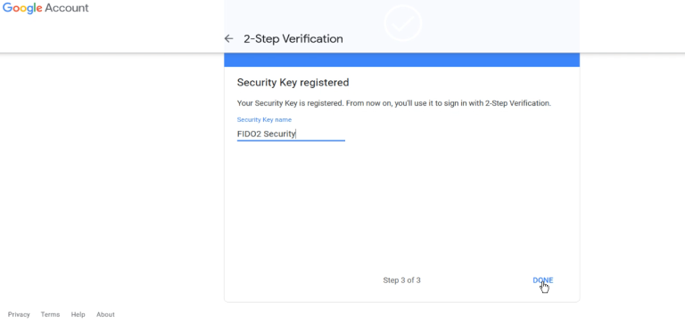Click blank header area right of title
The width and height of the screenshot is (685, 324).
[x=458, y=39]
